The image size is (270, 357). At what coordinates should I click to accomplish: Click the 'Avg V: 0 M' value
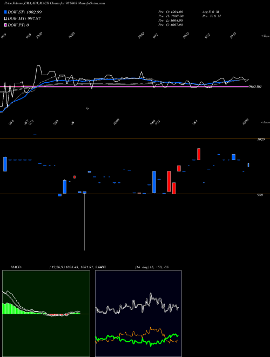tap(211, 12)
